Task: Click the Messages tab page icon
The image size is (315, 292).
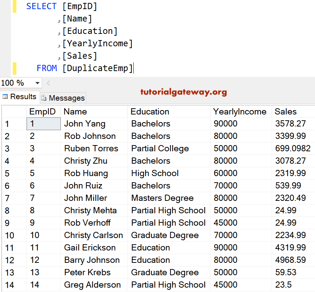Action: coord(44,98)
